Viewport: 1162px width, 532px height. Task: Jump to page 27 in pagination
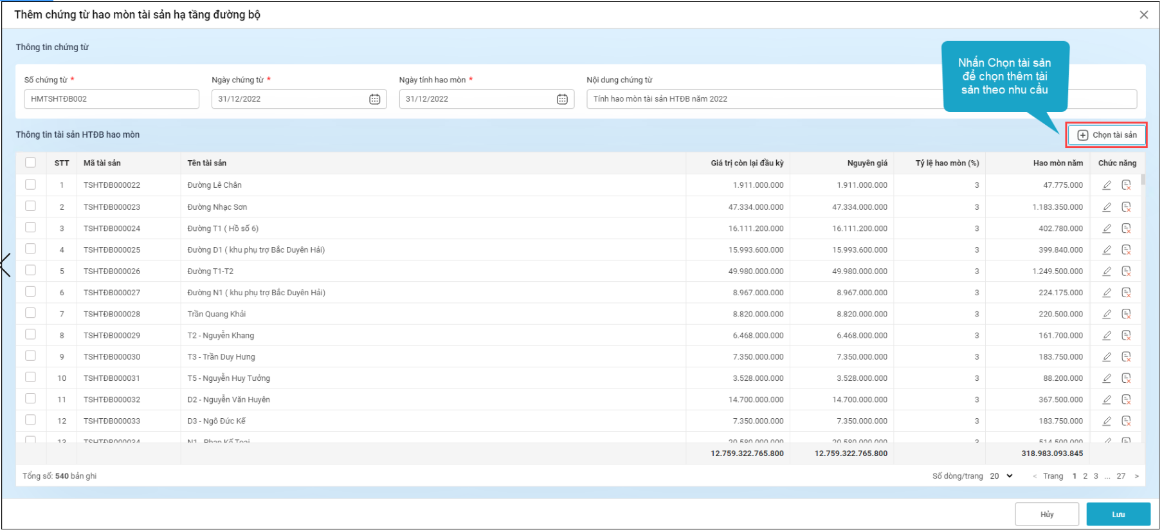(1121, 476)
